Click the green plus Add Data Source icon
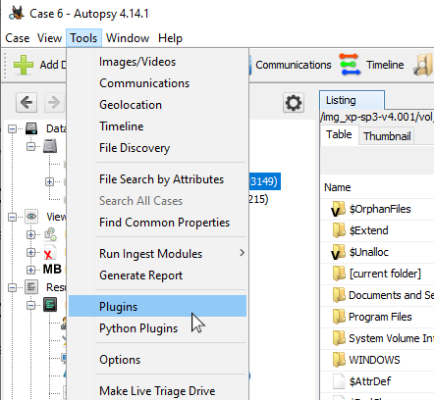 tap(24, 65)
